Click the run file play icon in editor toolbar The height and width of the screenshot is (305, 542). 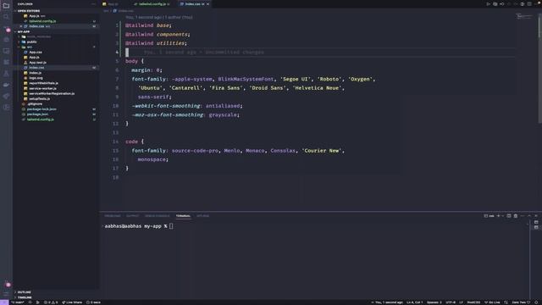(488, 4)
